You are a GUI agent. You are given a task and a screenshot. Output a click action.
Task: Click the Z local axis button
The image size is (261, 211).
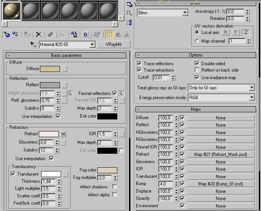pos(246,32)
